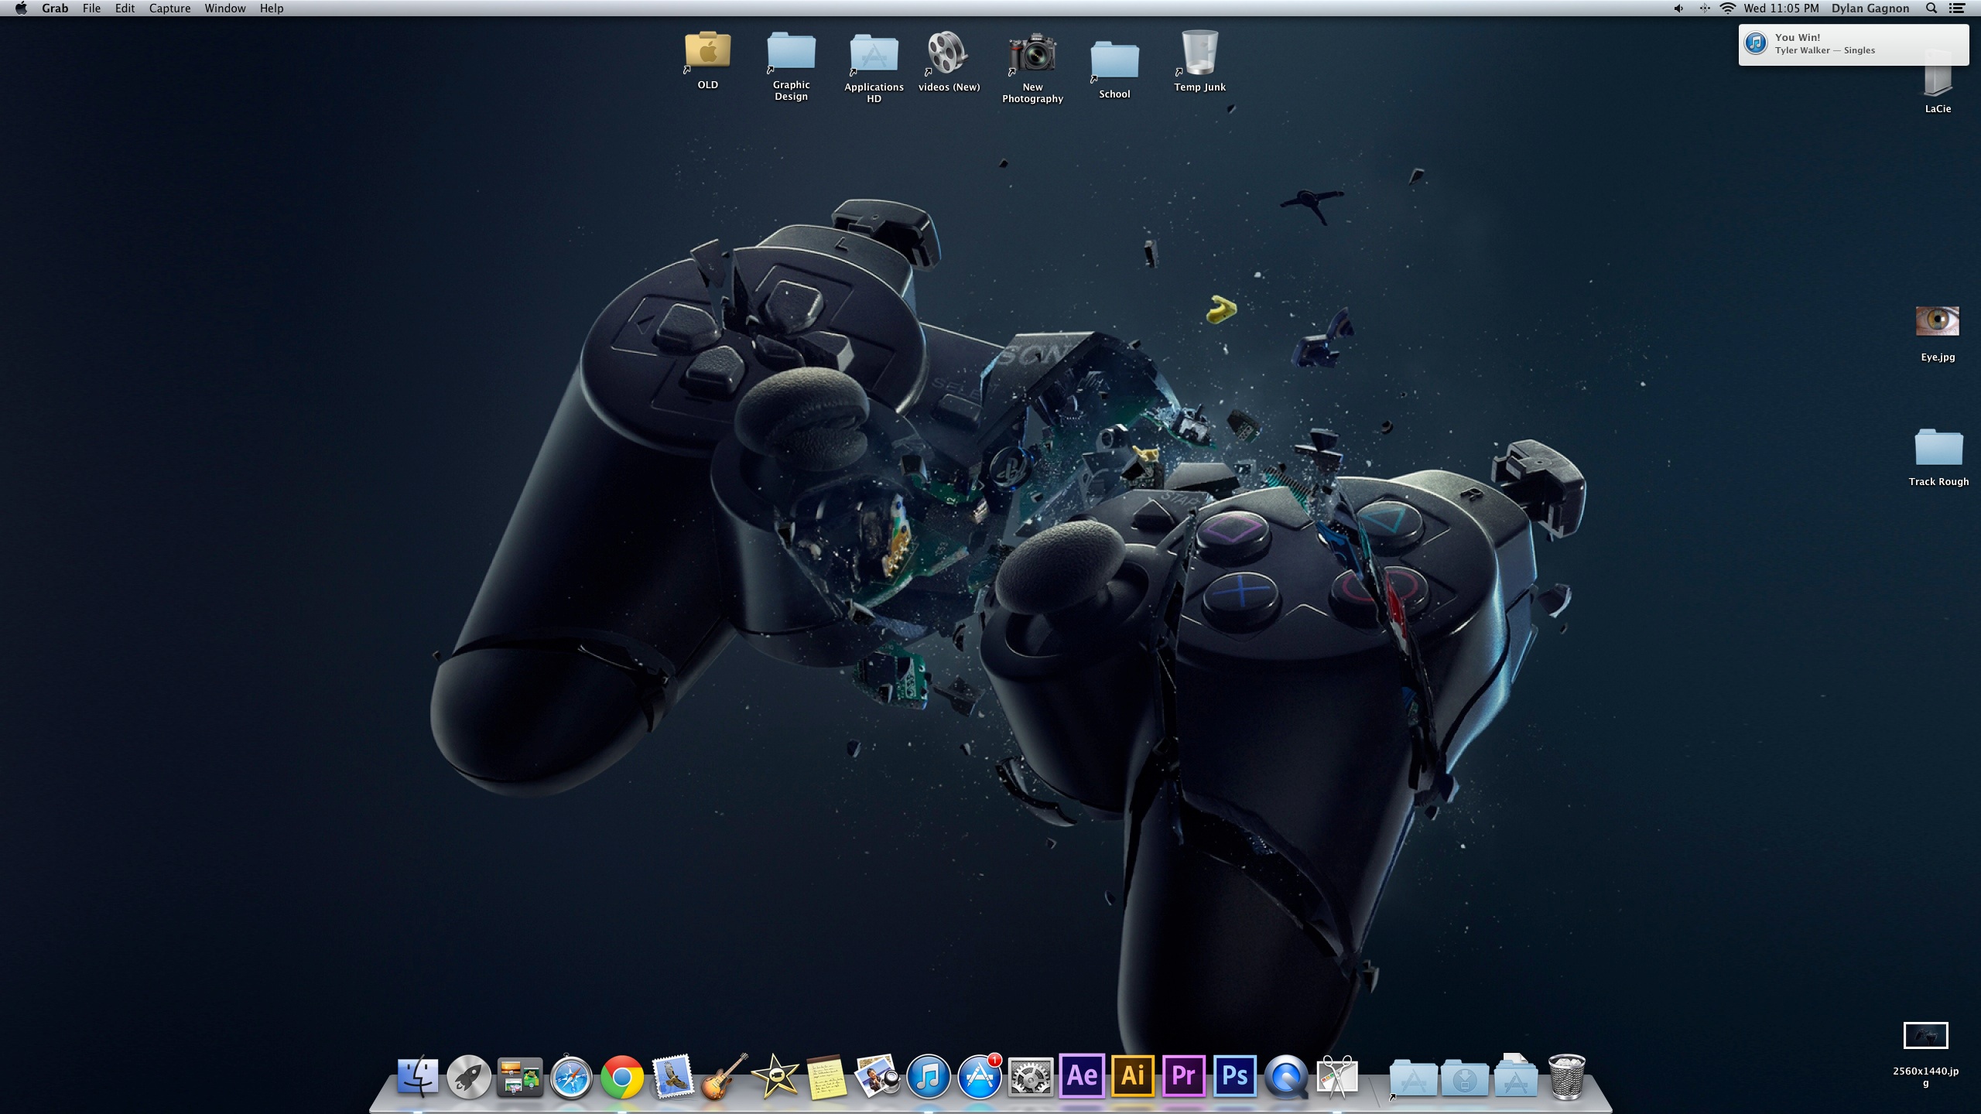Open Downloads stack in the dock

point(1464,1078)
